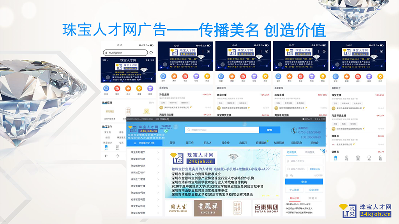Screen dimensions: 399x224
Task: Click QR code login icon on desktop login panel
Action: pos(323,151)
